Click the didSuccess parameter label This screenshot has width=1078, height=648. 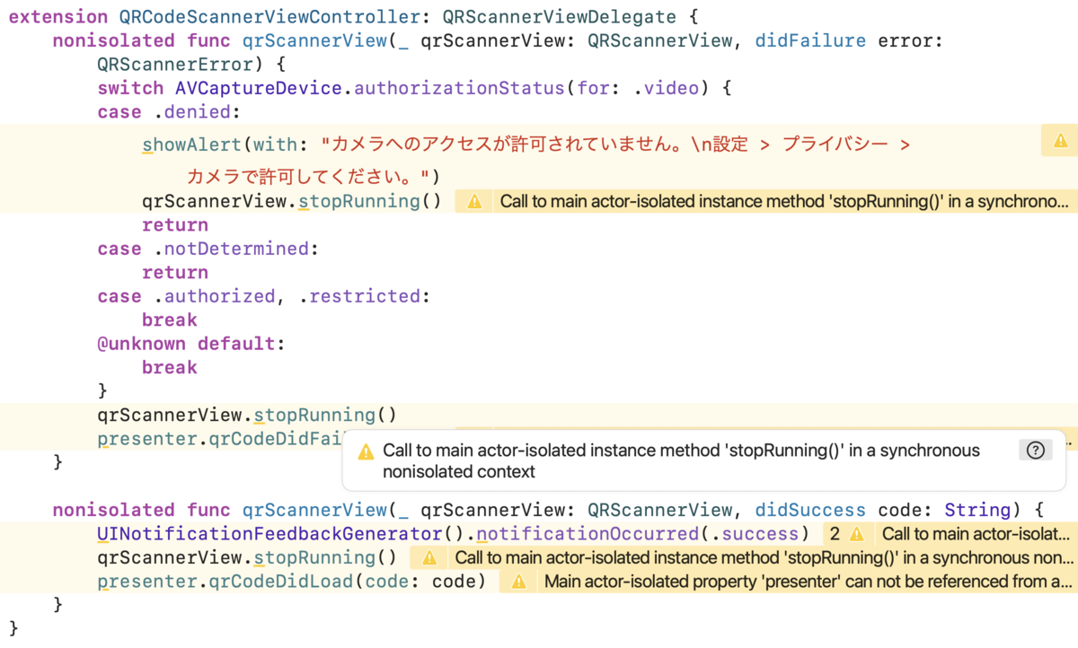tap(810, 511)
